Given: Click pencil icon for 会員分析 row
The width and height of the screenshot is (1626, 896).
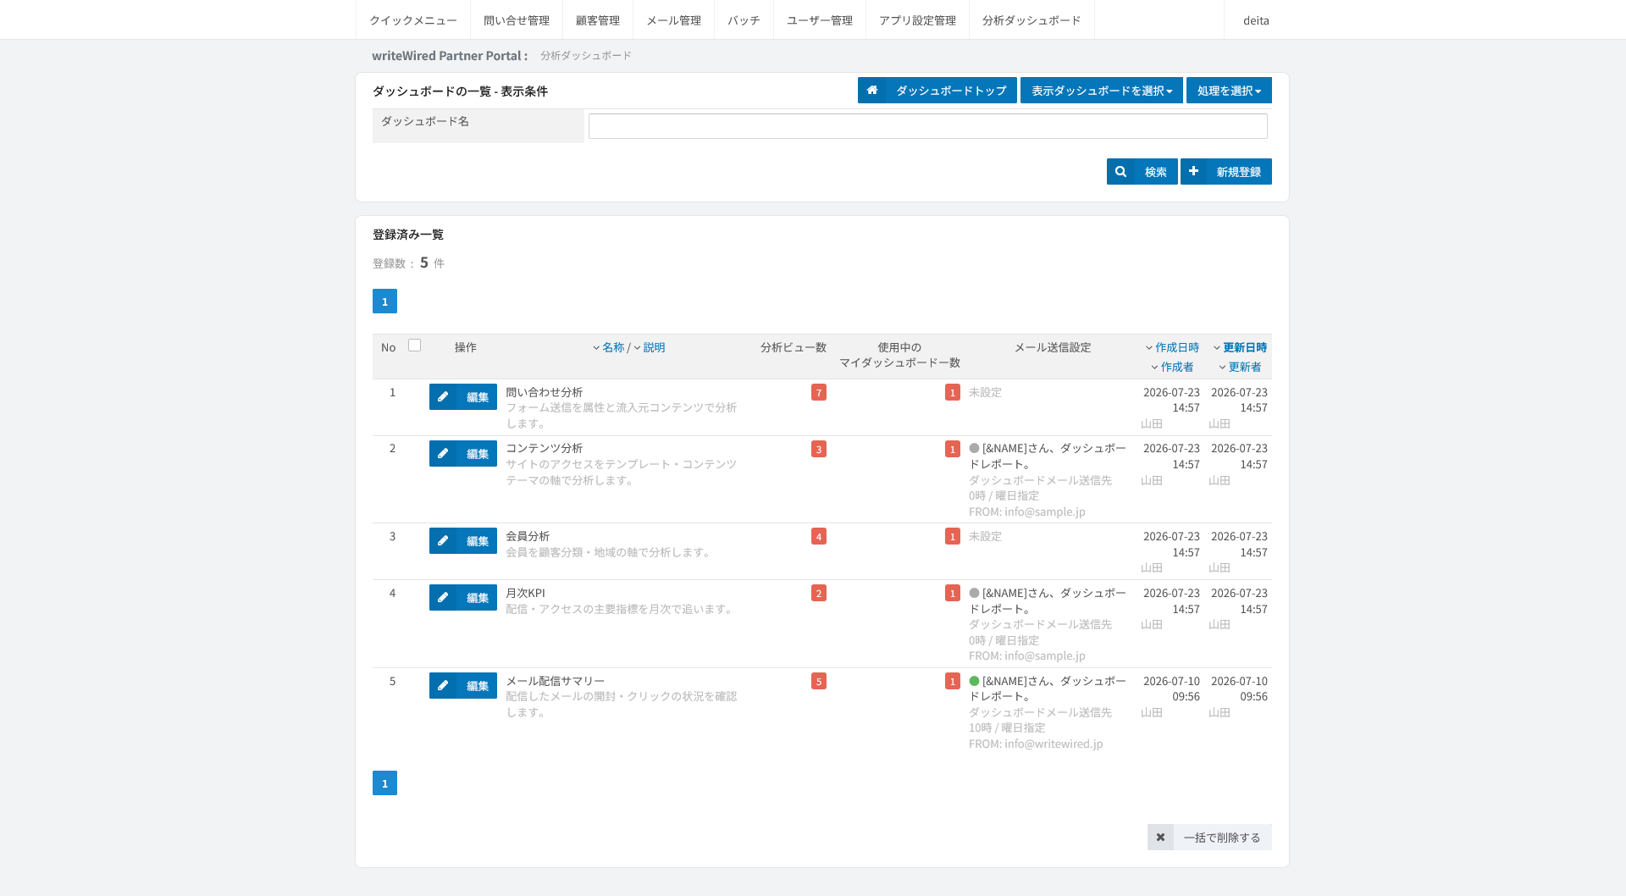Looking at the screenshot, I should tap(442, 540).
